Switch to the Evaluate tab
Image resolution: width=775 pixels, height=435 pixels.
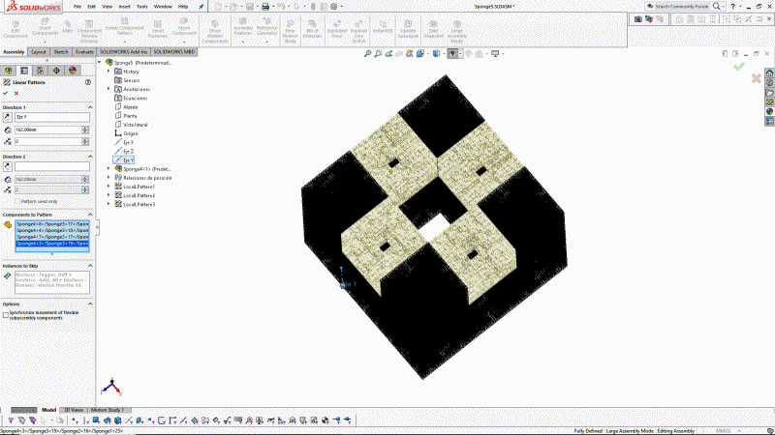pyautogui.click(x=85, y=51)
